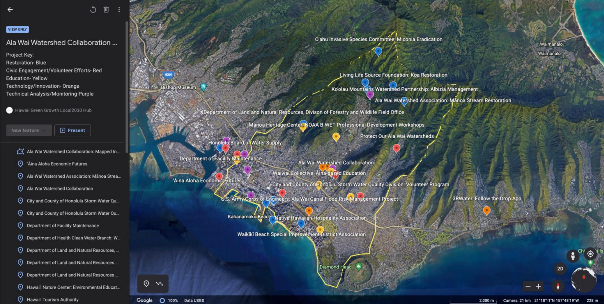This screenshot has height=304, width=604.
Task: Click the Living Life Source Foundation: Koa Restoration label
Action: pos(394,75)
